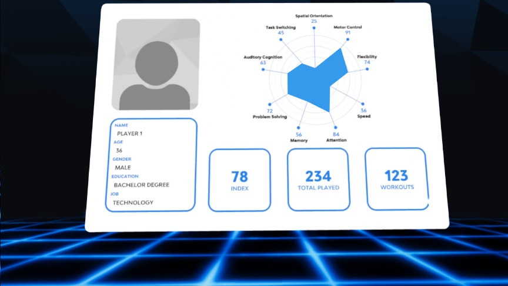The width and height of the screenshot is (508, 286).
Task: Select the Motor Control axis label
Action: click(x=347, y=27)
